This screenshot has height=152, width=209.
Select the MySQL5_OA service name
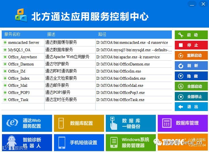coord(19,50)
